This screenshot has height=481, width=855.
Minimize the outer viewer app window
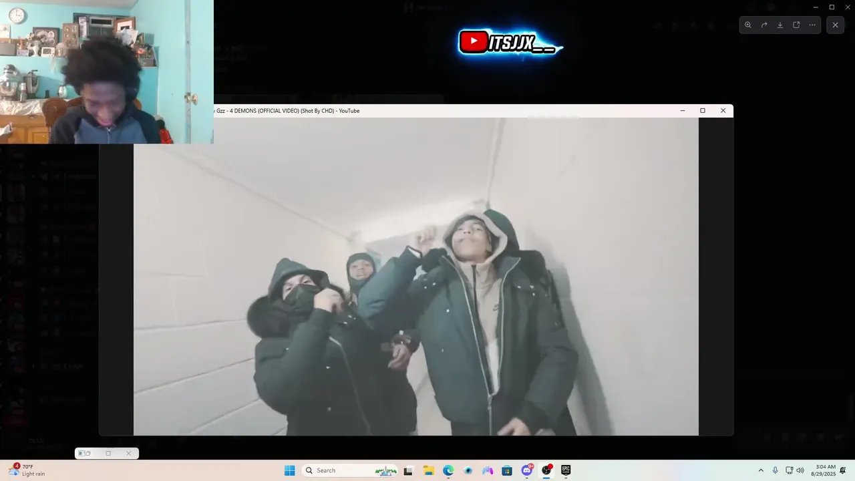pos(816,7)
